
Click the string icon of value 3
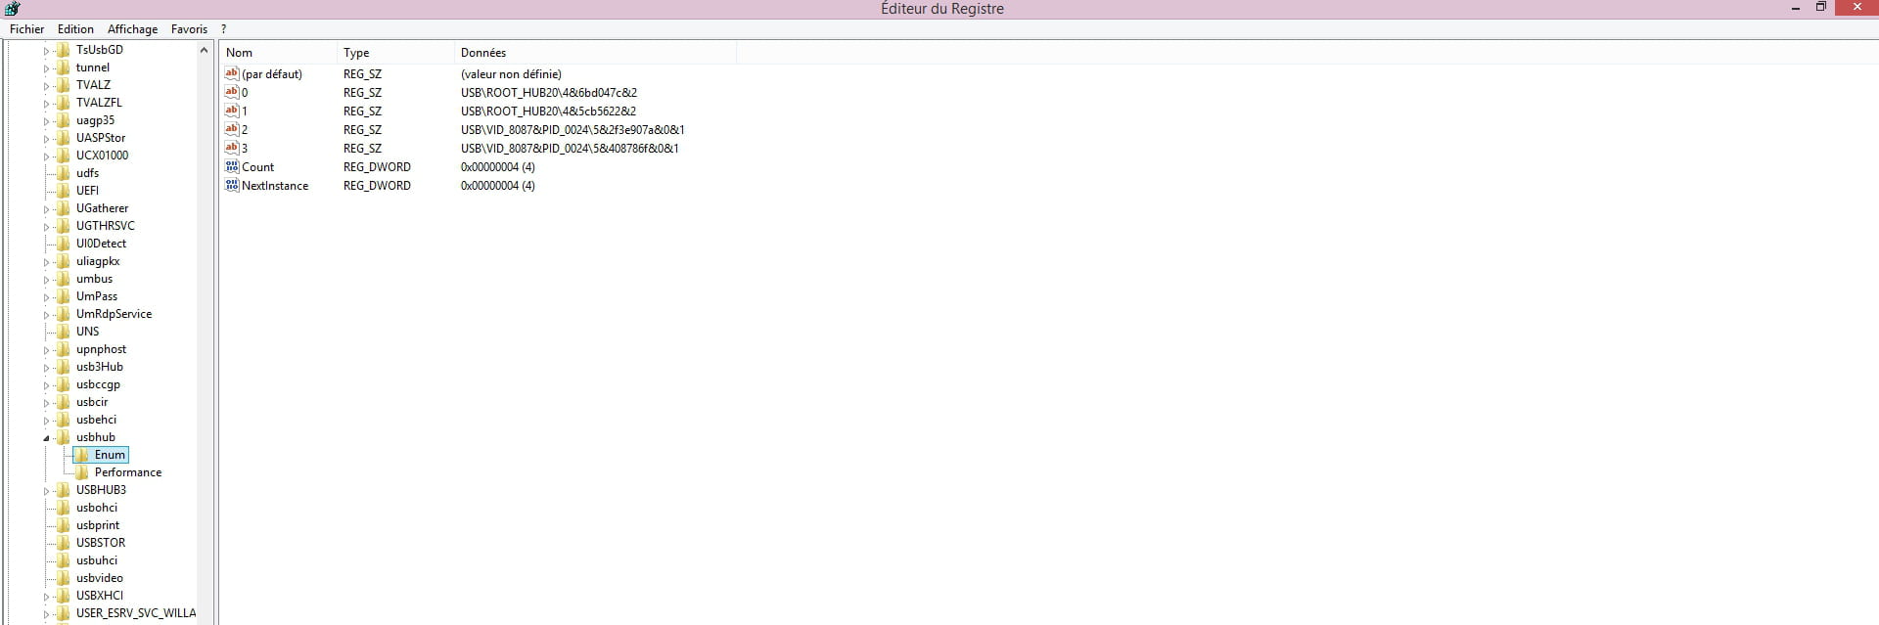pos(232,148)
